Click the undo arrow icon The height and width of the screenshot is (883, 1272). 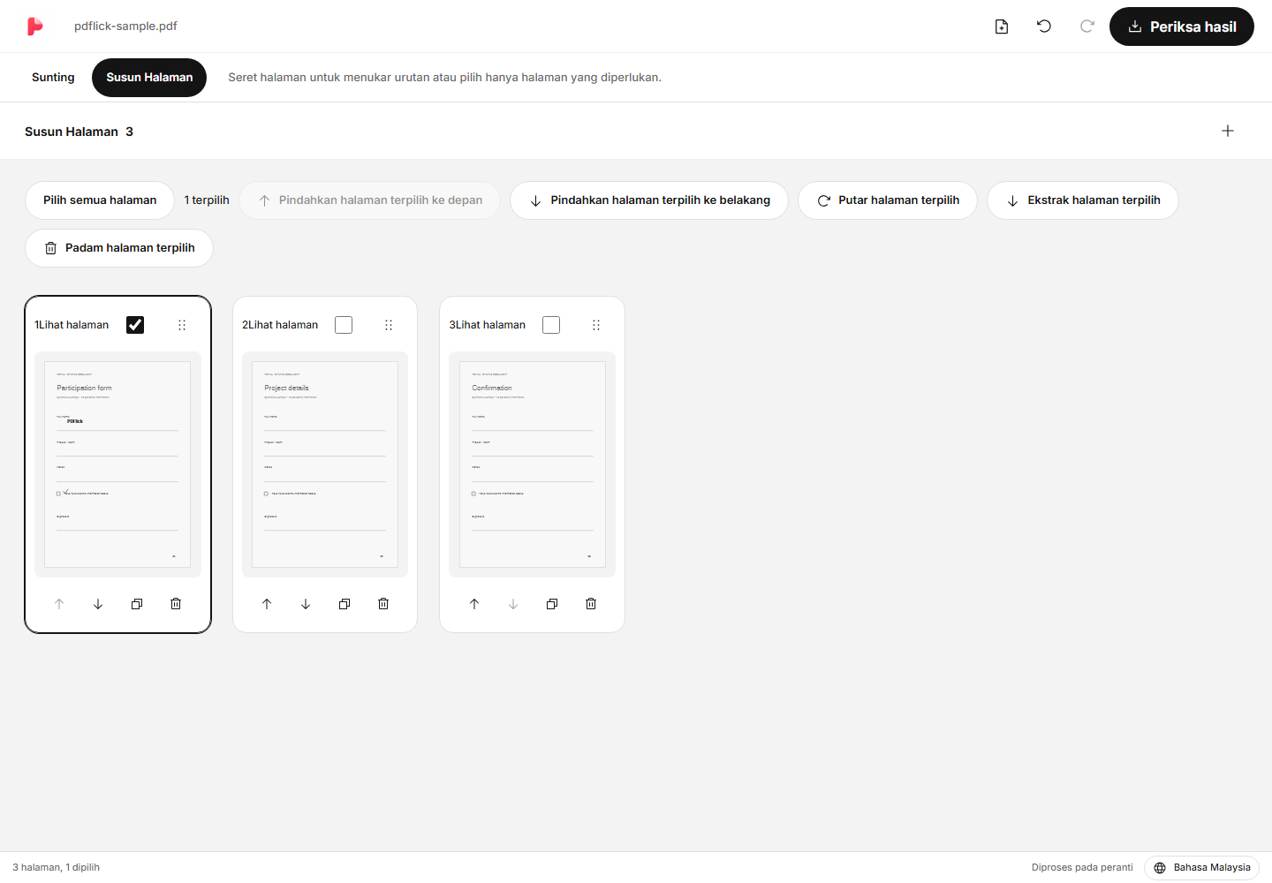coord(1044,26)
